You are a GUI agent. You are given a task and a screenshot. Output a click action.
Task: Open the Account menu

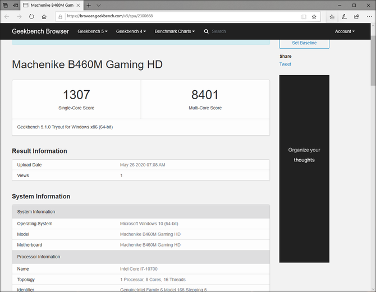coord(345,31)
